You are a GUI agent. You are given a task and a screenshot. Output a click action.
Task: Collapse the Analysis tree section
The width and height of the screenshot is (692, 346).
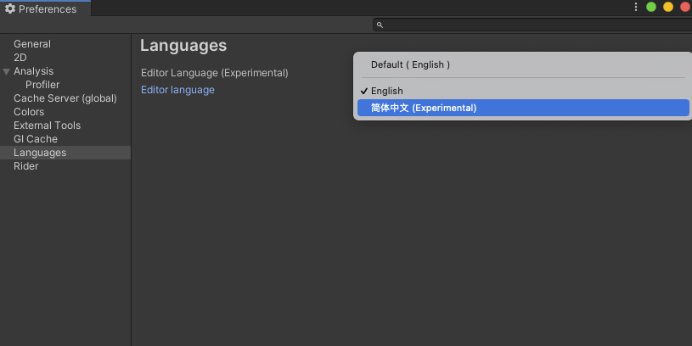click(6, 71)
